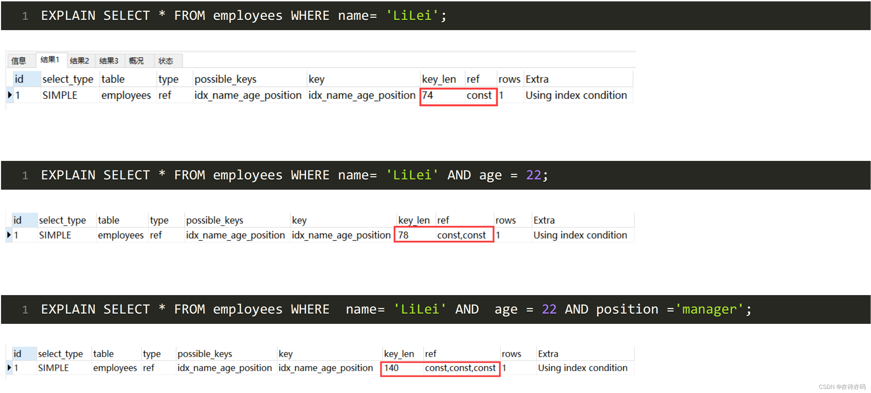Click row indicator arrow of key_len 78 row

pyautogui.click(x=9, y=235)
